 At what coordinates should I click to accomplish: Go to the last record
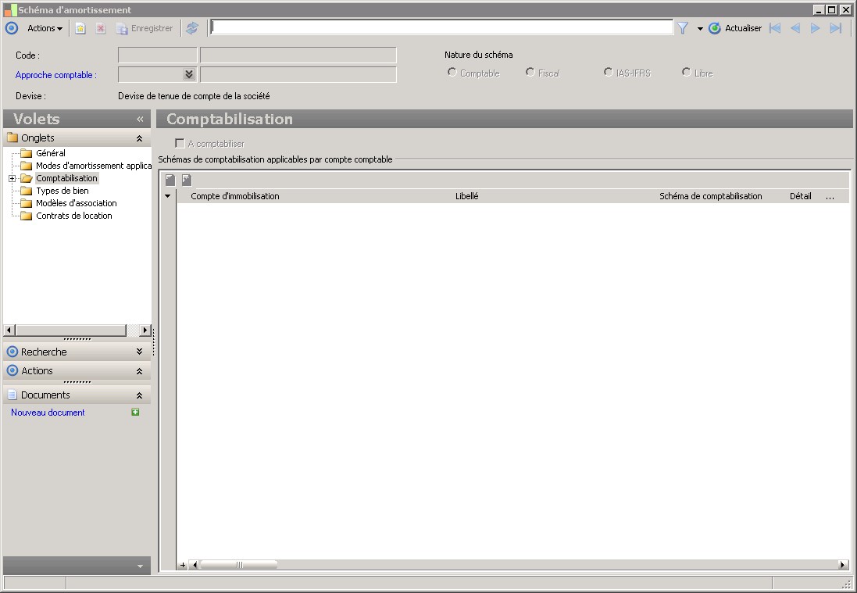coord(836,28)
